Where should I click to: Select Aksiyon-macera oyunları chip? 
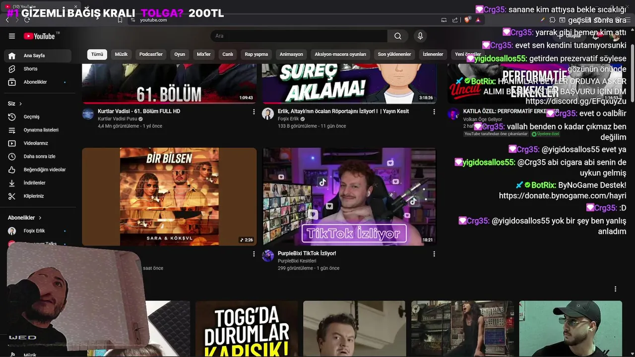[340, 55]
